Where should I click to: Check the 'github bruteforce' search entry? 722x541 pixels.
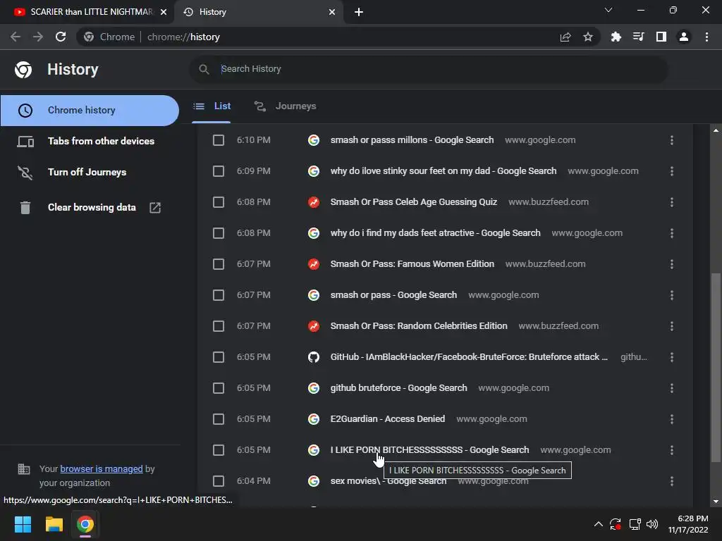pyautogui.click(x=219, y=388)
